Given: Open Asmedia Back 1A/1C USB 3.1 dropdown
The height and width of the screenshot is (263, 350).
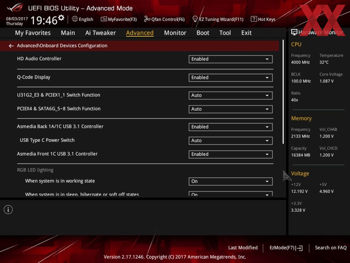Looking at the screenshot, I should point(231,127).
